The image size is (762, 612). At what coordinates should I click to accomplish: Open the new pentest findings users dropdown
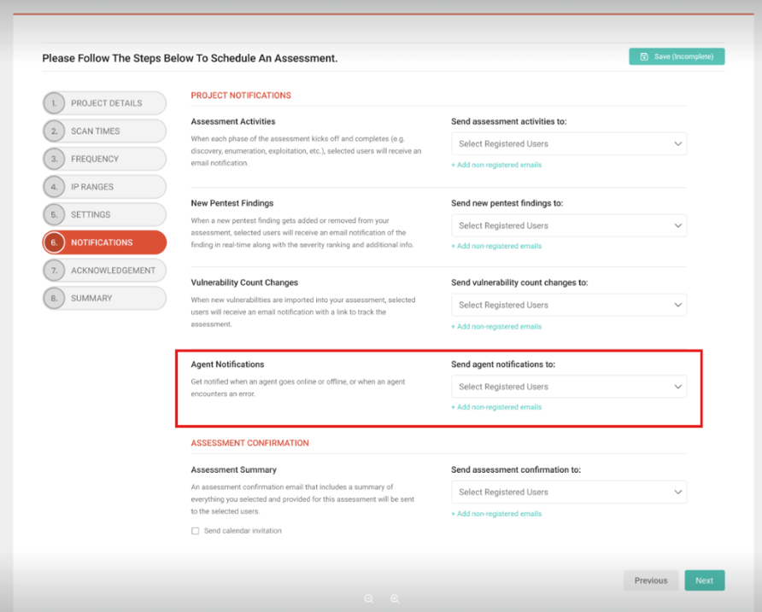pyautogui.click(x=568, y=226)
